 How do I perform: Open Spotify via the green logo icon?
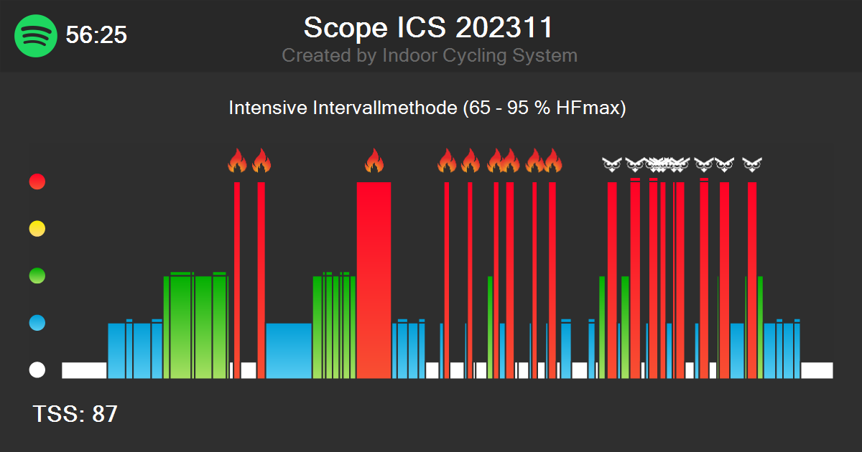(x=34, y=36)
